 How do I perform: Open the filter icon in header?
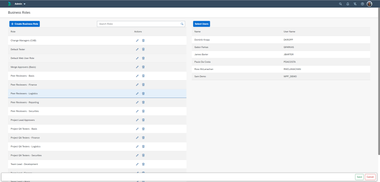tap(355, 4)
